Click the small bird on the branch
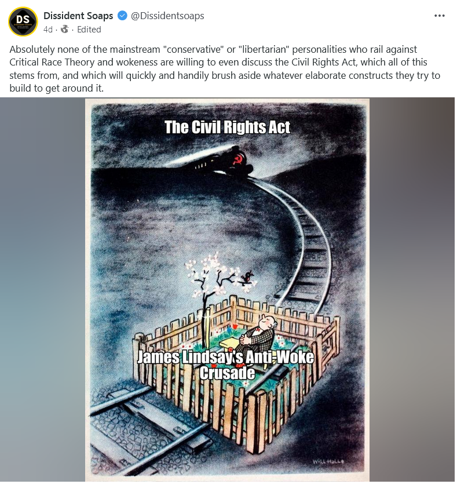The image size is (457, 484). coord(247,277)
